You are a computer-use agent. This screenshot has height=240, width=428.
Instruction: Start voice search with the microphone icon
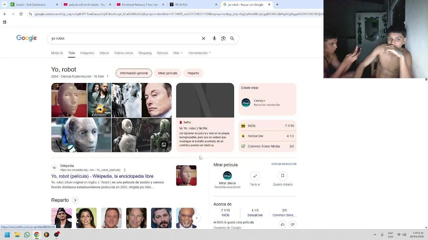(x=214, y=38)
